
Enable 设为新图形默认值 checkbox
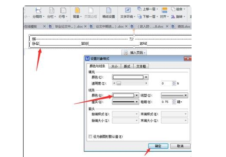[90, 137]
